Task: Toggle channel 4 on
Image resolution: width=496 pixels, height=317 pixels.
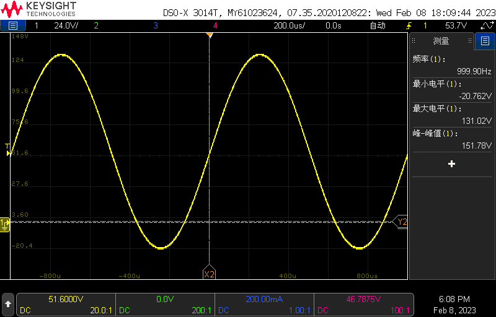Action: [x=215, y=25]
